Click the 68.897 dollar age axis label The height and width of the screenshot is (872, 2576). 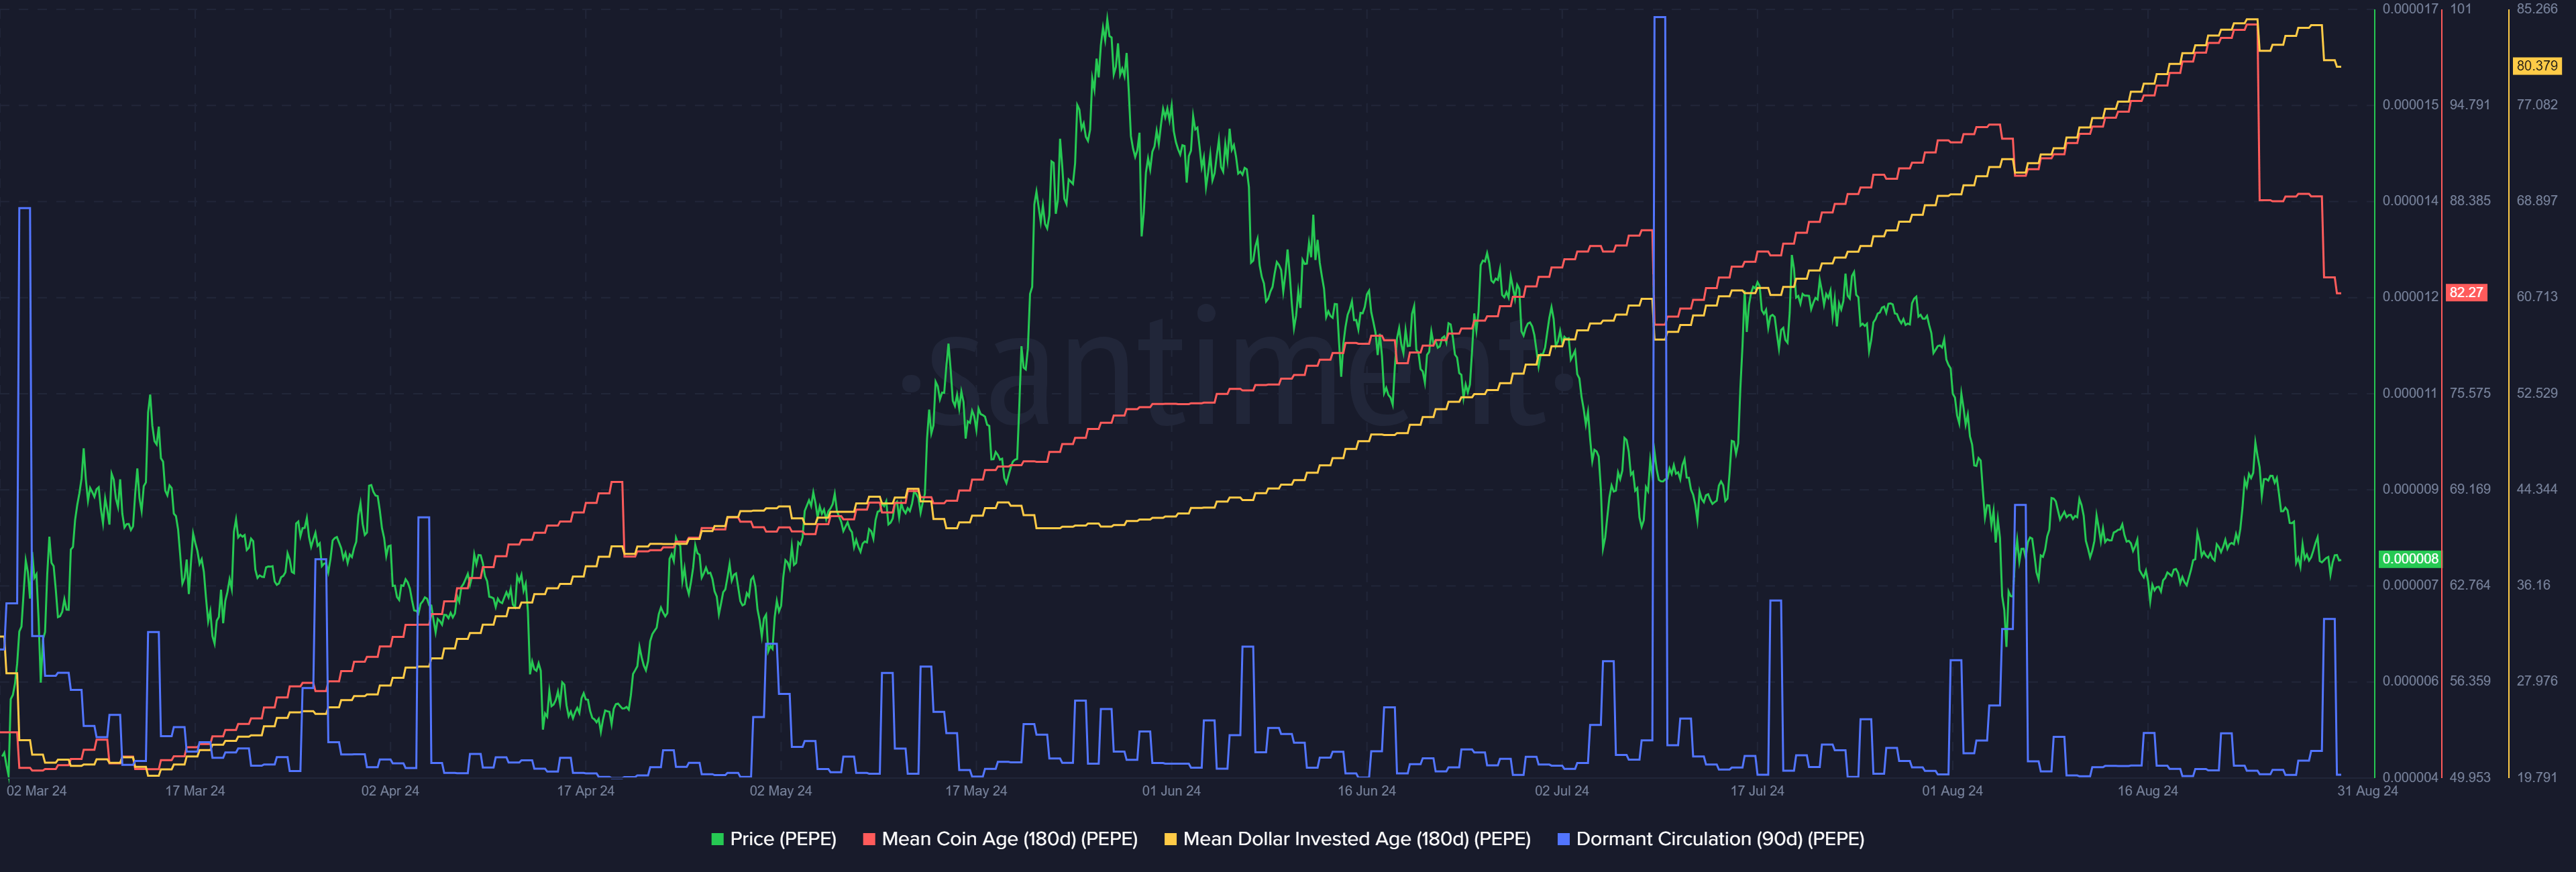coord(2537,201)
